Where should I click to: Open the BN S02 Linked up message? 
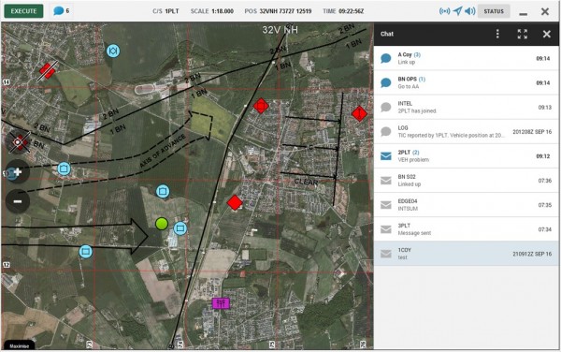(x=466, y=180)
